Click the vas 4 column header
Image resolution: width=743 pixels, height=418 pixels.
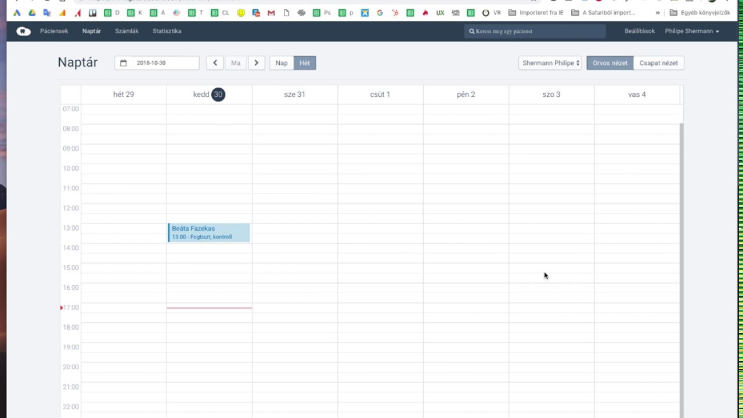[x=637, y=95]
